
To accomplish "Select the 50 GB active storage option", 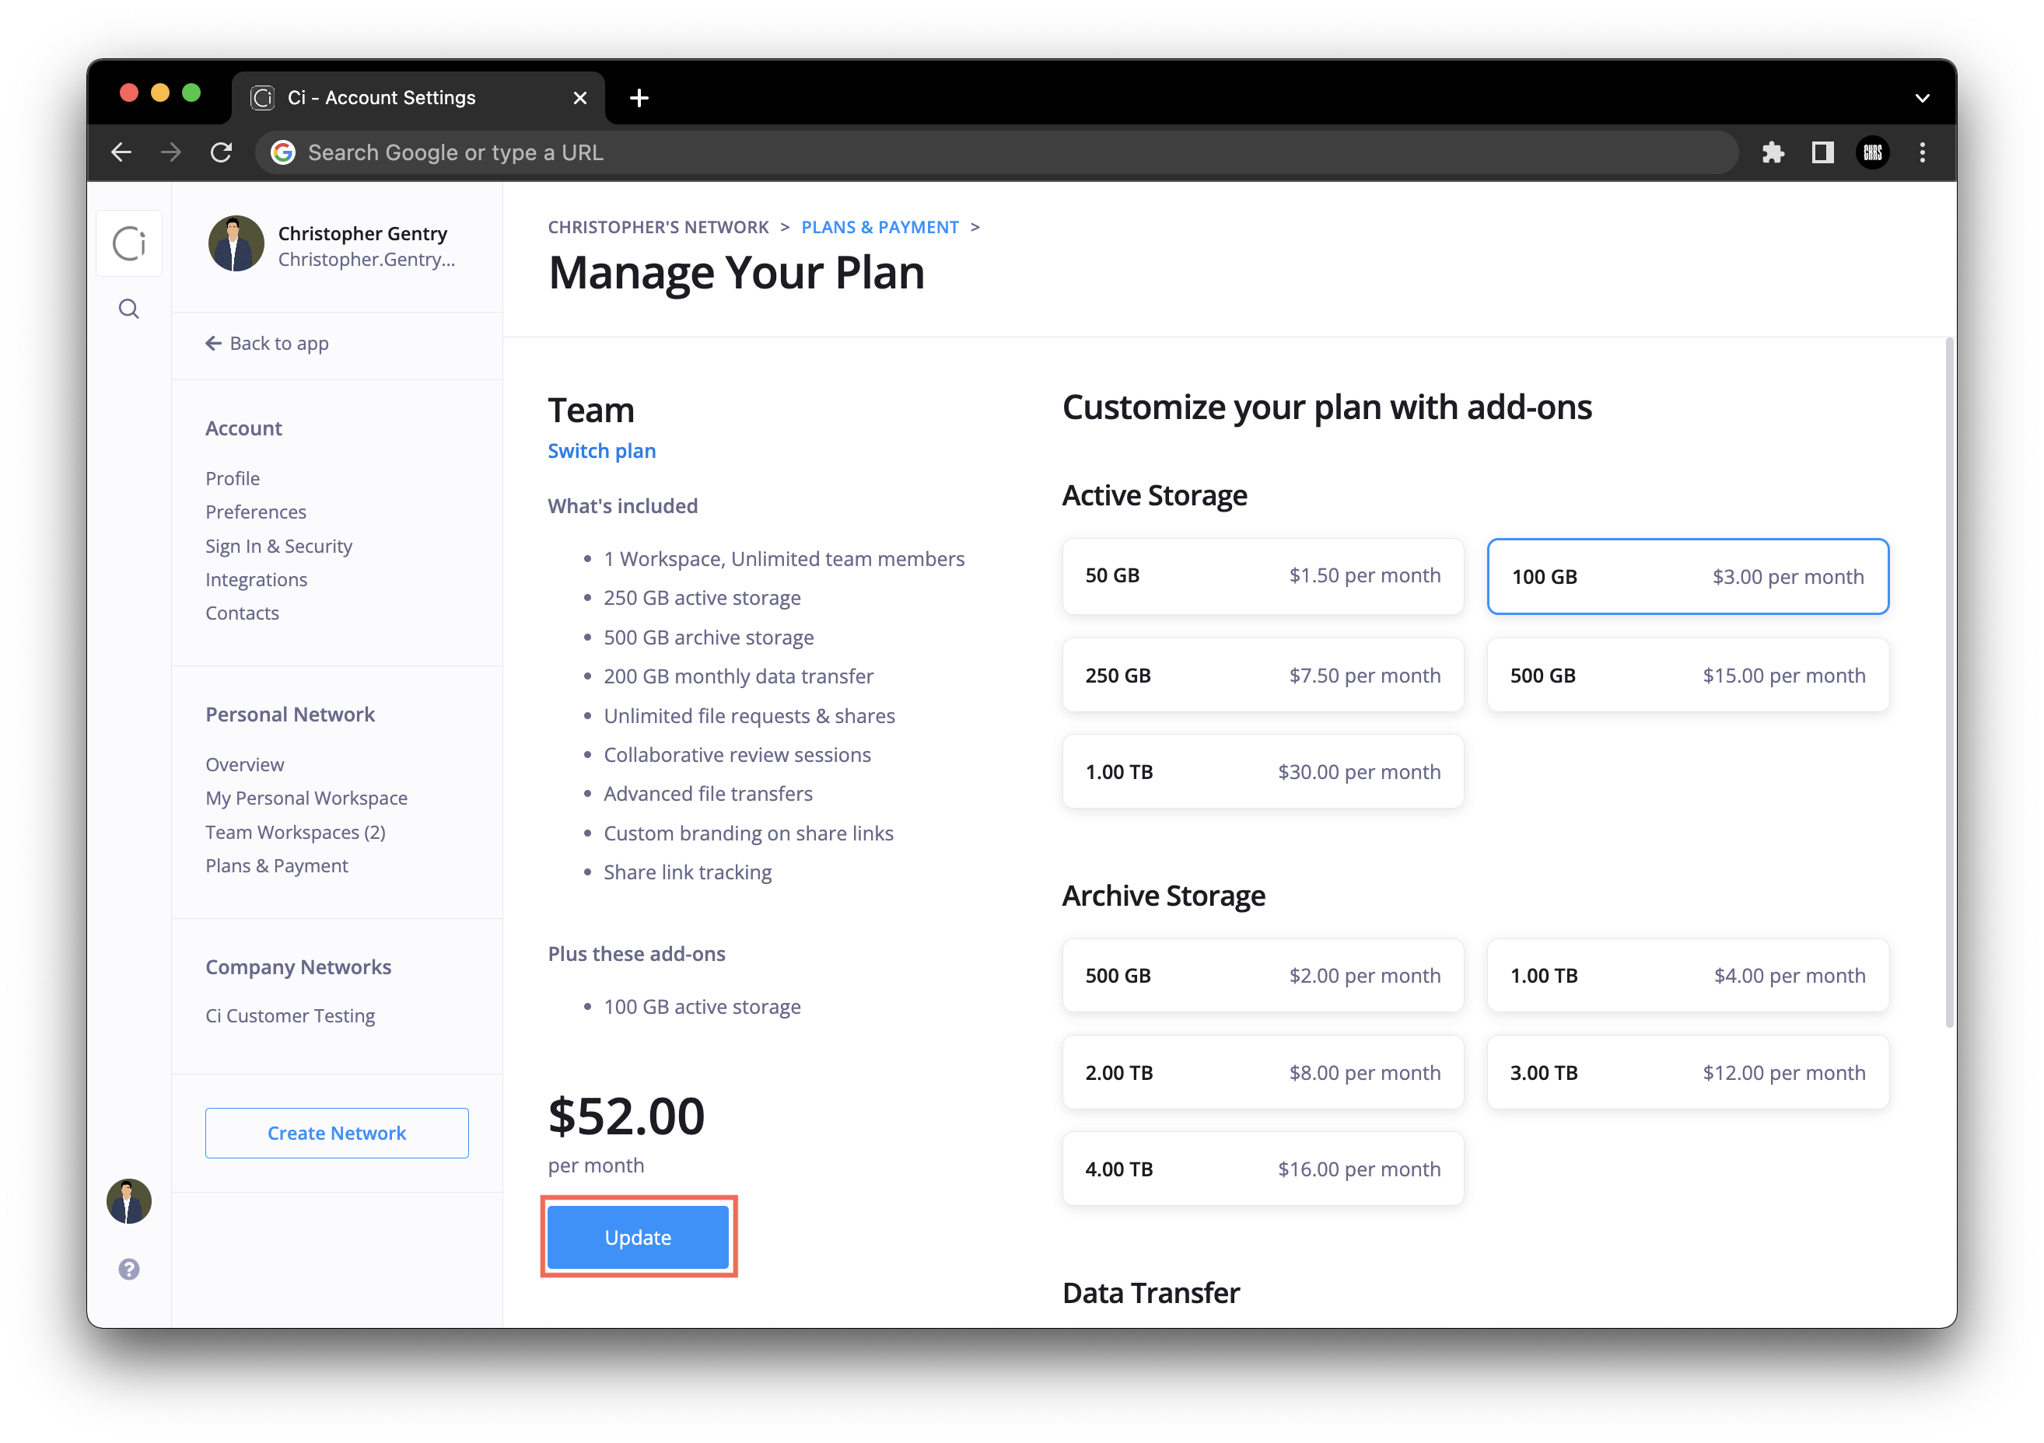I will [x=1262, y=575].
